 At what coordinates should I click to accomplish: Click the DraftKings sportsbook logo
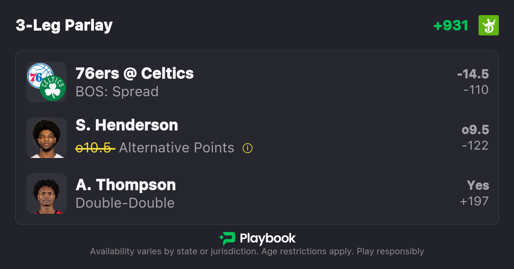pos(489,25)
